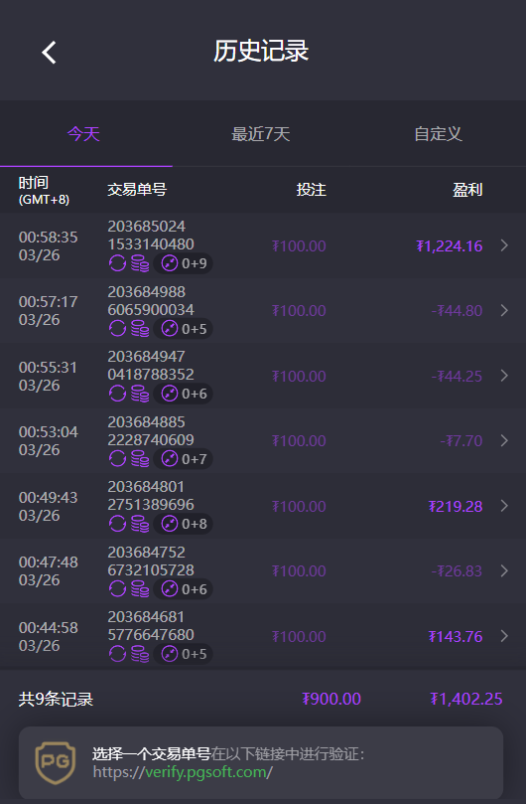Click the PG shield logo
526x804 pixels.
click(x=56, y=763)
